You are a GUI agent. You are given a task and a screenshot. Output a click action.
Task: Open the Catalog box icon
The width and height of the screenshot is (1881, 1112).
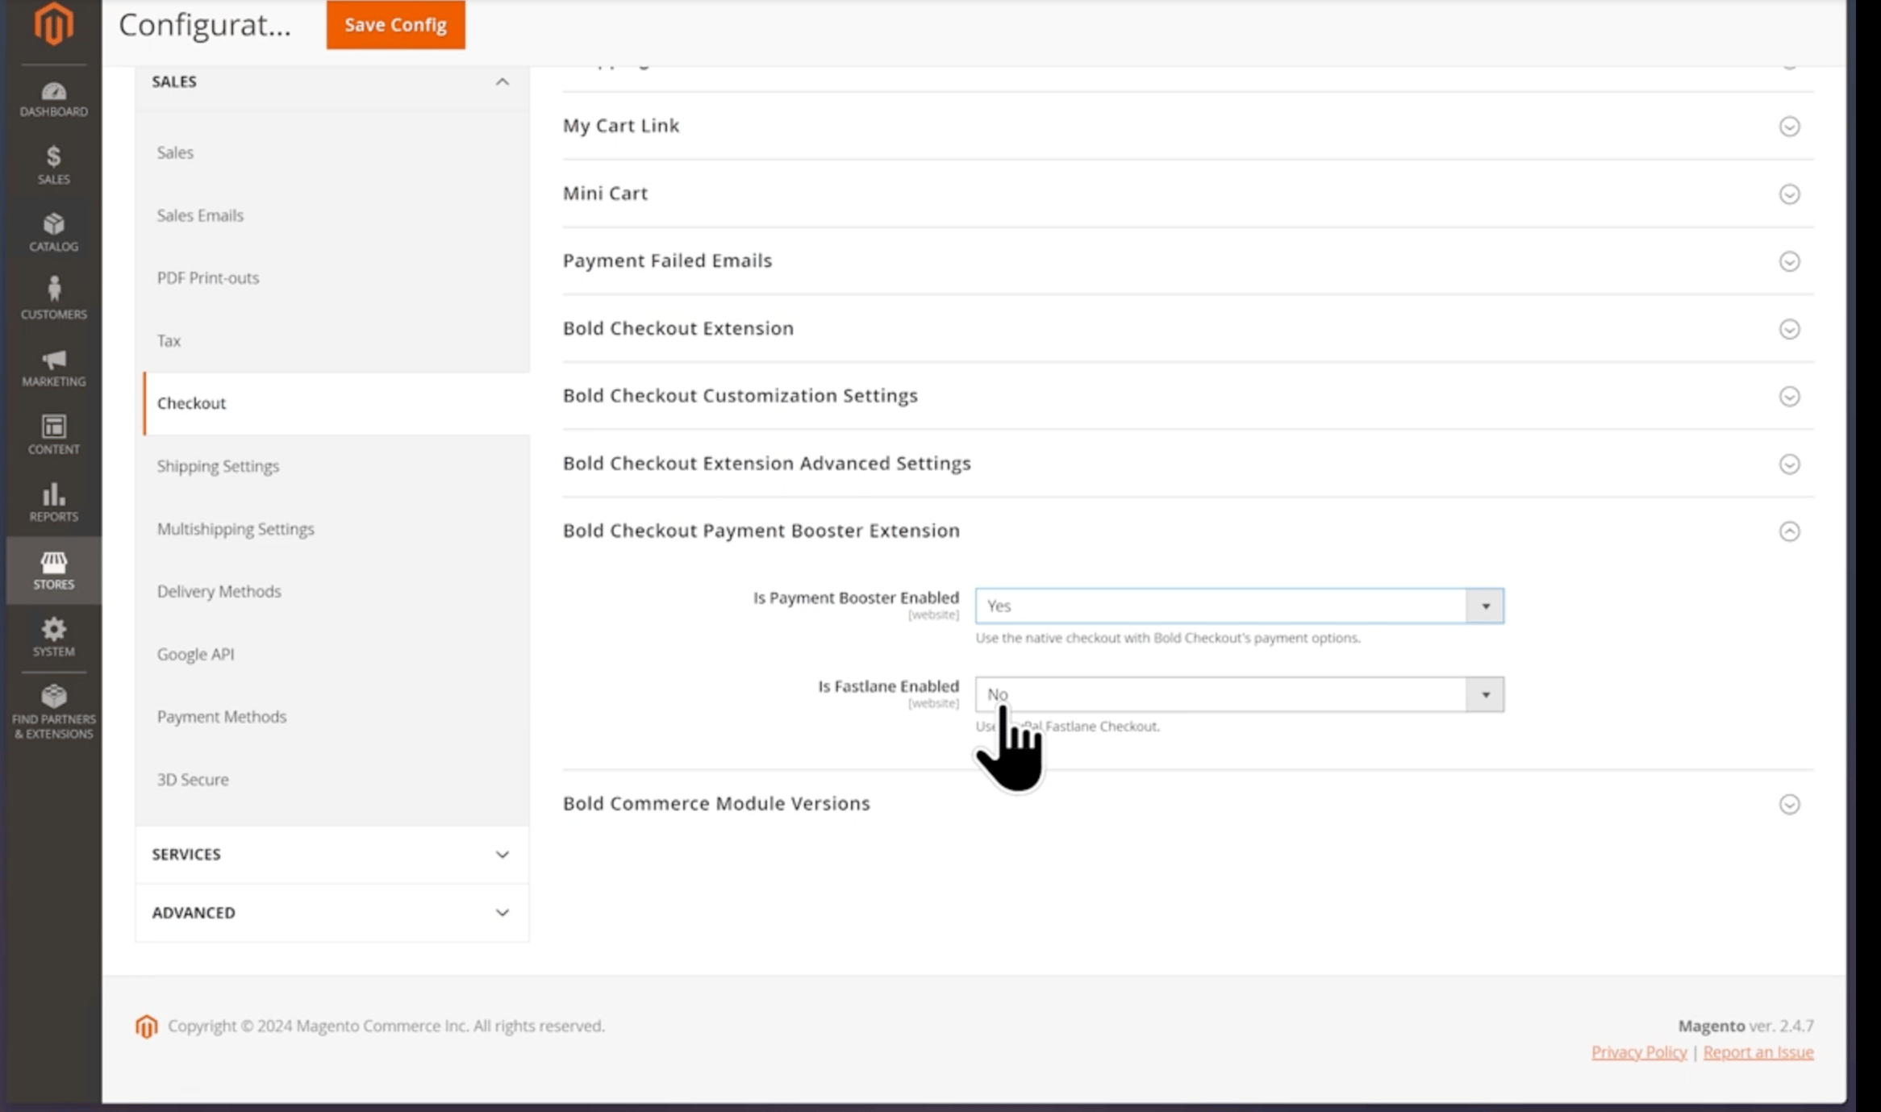(53, 231)
